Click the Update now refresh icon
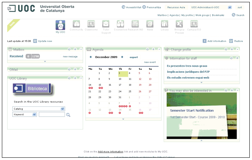Viewport: 252px width, 160px height. click(x=35, y=41)
